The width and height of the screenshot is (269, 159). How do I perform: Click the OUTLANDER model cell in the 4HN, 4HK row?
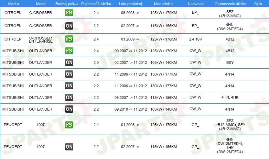click(41, 98)
